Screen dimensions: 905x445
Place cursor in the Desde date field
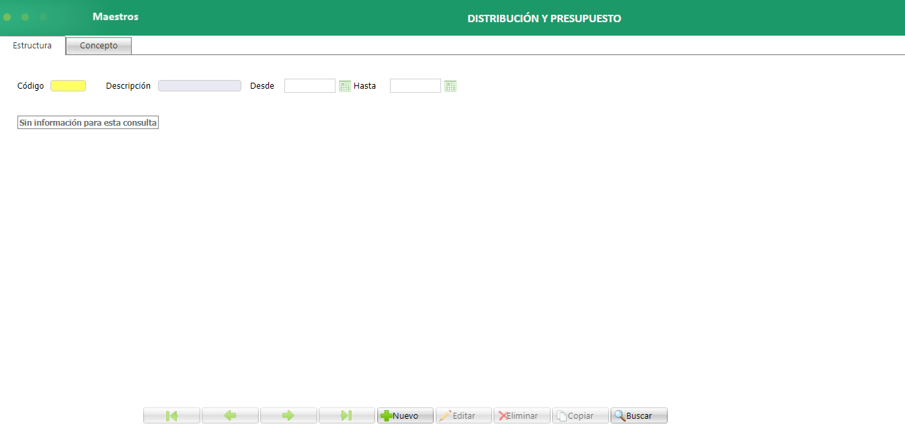tap(309, 85)
